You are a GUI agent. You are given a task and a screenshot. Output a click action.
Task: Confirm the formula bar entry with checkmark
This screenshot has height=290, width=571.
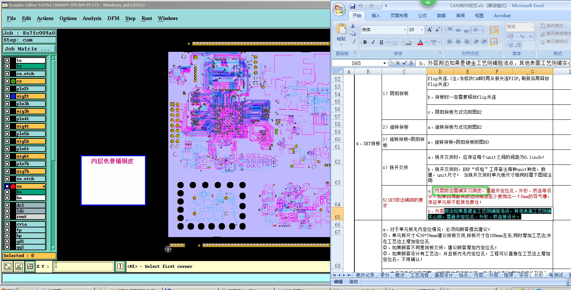point(405,63)
